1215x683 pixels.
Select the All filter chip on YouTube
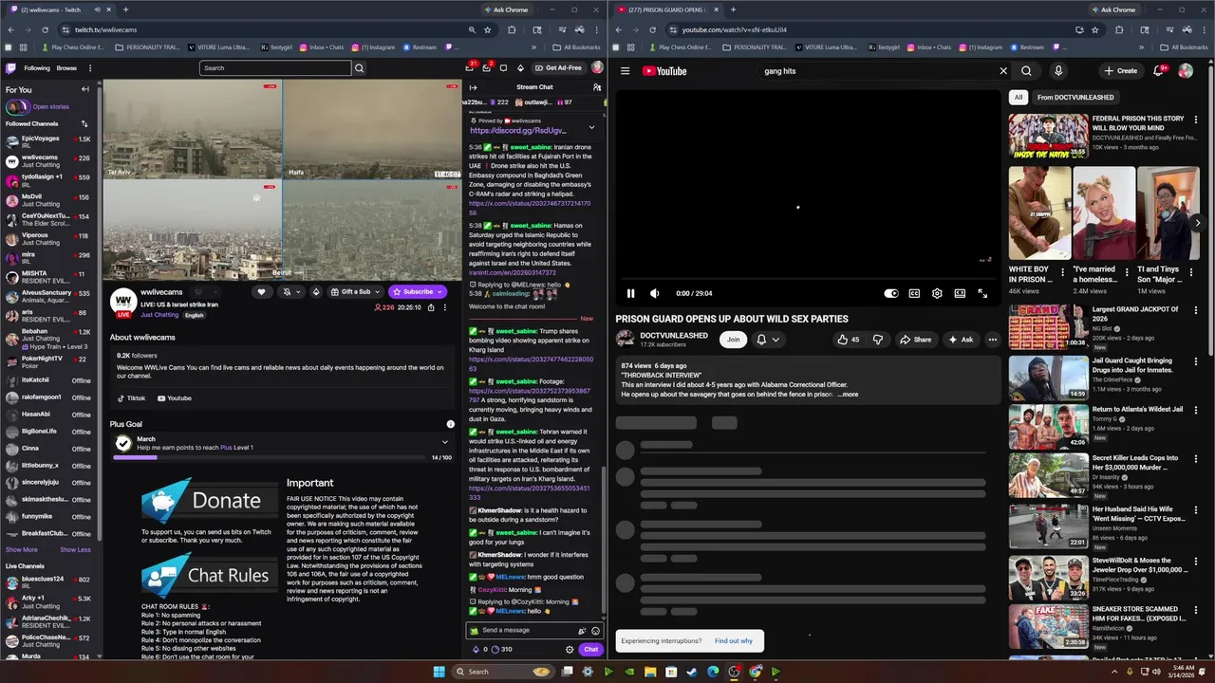click(1019, 97)
